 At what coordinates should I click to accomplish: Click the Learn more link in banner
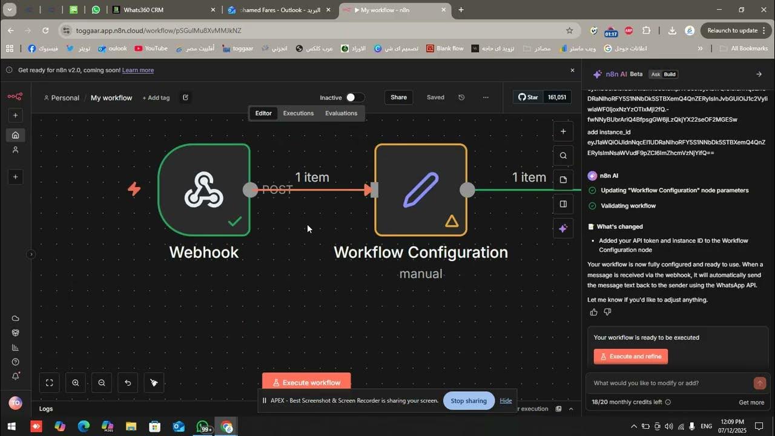click(x=137, y=70)
